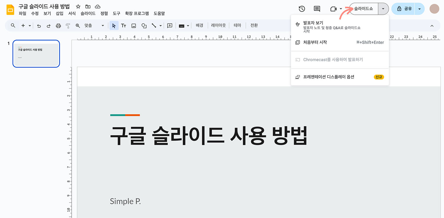Select the text box tool
Viewport: 444px width, 218px height.
[x=124, y=26]
